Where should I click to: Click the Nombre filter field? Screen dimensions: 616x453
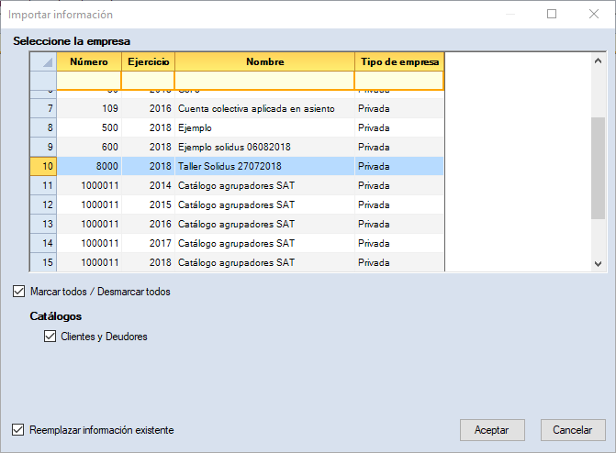click(x=264, y=81)
